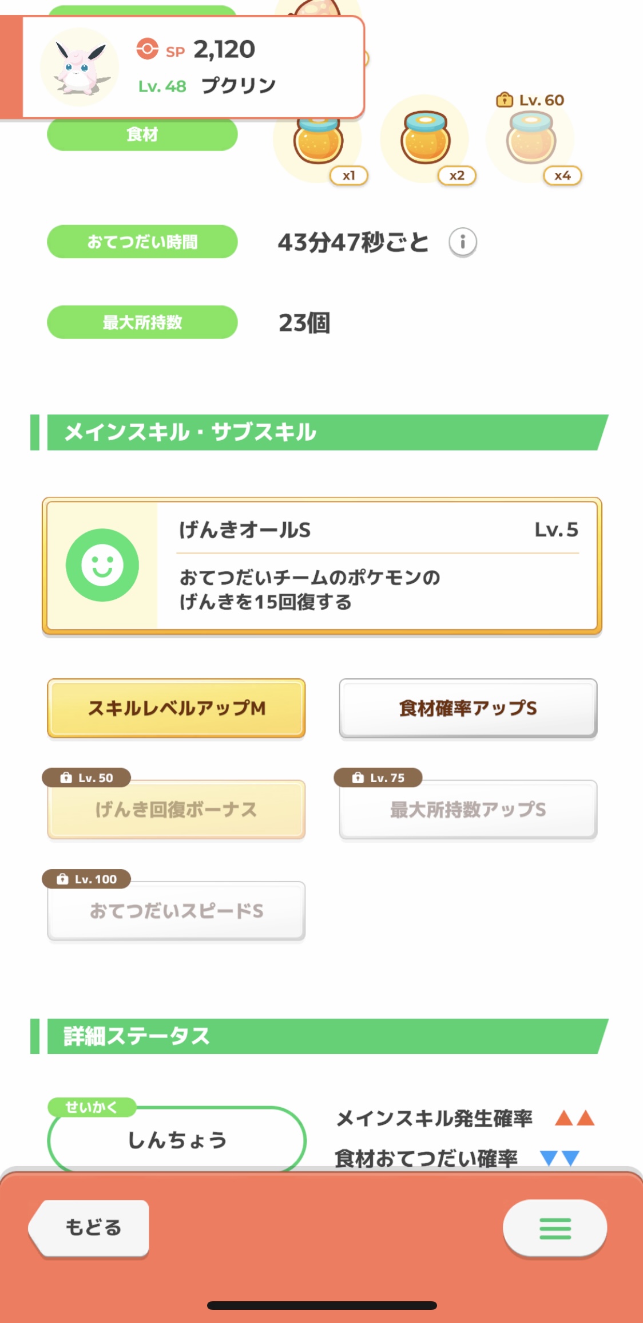643x1323 pixels.
Task: Select the 食材確率アップS sub skill
Action: tap(468, 708)
